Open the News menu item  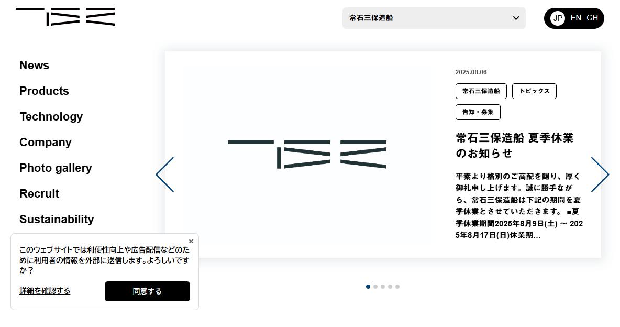(35, 66)
